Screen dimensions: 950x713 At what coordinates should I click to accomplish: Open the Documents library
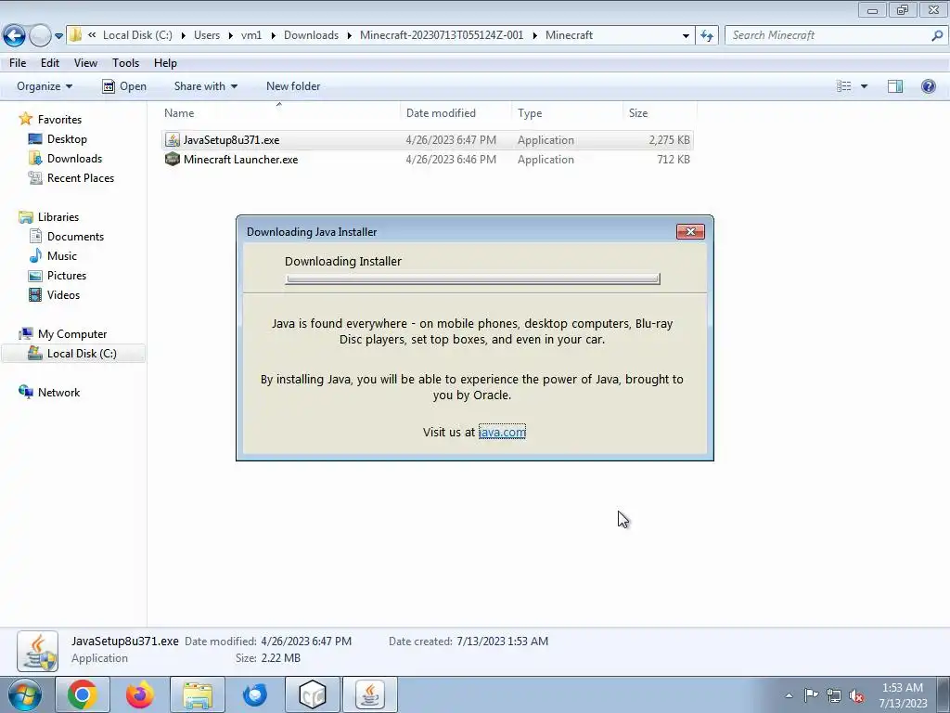(x=75, y=237)
